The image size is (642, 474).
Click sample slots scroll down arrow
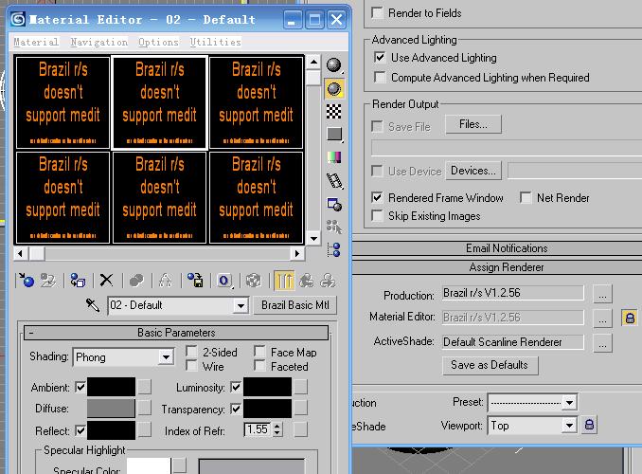(313, 238)
